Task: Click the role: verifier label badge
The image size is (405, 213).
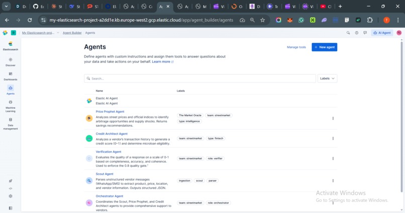Action: tap(215, 159)
